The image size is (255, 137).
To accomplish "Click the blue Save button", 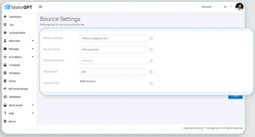I will (235, 97).
